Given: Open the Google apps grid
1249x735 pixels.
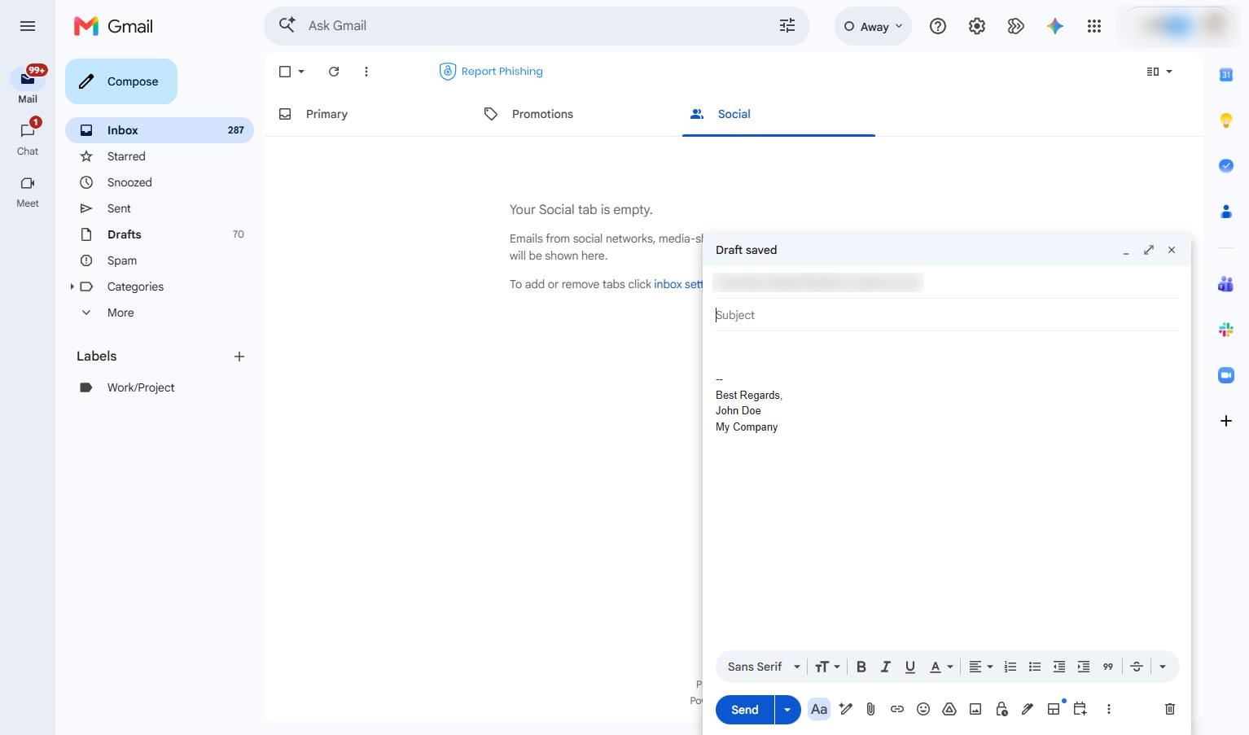Looking at the screenshot, I should coord(1094,26).
